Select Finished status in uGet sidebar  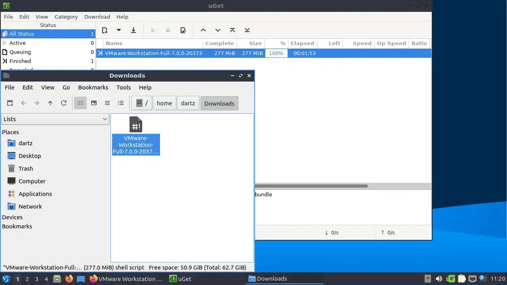coord(48,61)
